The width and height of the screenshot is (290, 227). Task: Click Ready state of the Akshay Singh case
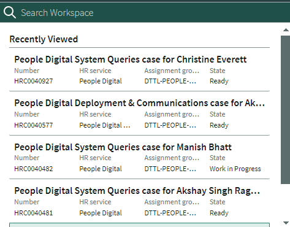tap(219, 213)
